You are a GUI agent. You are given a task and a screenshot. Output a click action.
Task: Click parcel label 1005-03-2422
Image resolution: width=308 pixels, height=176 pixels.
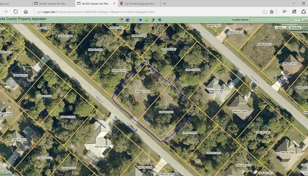click(287, 153)
